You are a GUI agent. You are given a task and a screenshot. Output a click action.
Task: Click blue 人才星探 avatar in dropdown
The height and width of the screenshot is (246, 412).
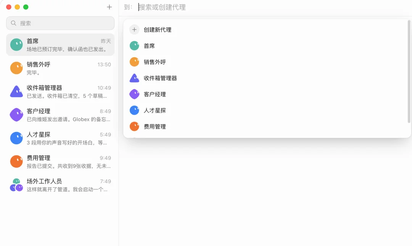134,111
